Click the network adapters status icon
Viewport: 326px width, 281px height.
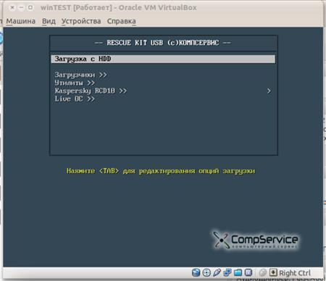[227, 272]
